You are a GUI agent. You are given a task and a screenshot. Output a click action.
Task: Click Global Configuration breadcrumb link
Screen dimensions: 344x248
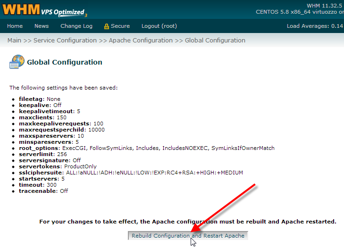pyautogui.click(x=215, y=41)
